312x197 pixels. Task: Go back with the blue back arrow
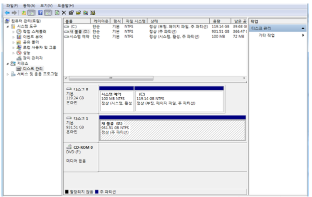point(7,13)
